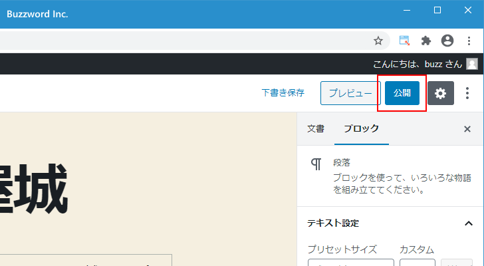Collapse the テキスト設定 section
This screenshot has width=484, height=266.
(469, 223)
